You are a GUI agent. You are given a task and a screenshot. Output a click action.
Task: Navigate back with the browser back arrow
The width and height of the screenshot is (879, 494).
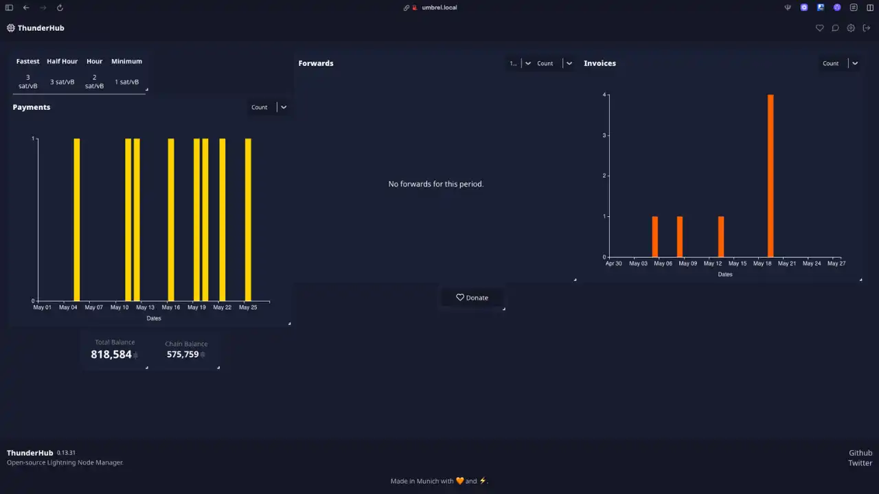point(26,8)
